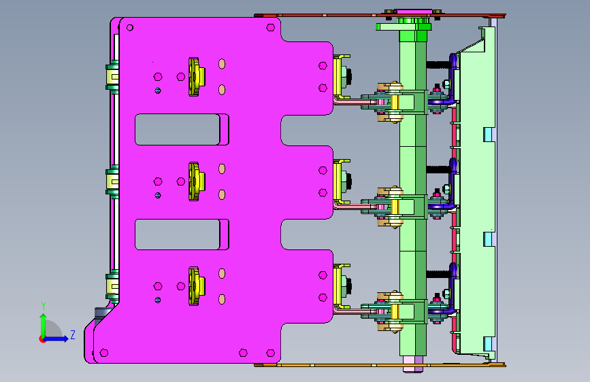Select the bottom black threaded rod near shaft
Image resolution: width=590 pixels, height=382 pixels.
(438, 274)
